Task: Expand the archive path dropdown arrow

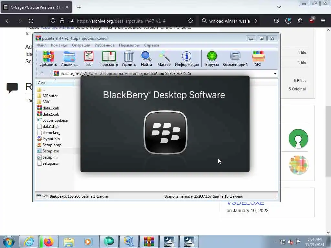Action: [x=275, y=74]
